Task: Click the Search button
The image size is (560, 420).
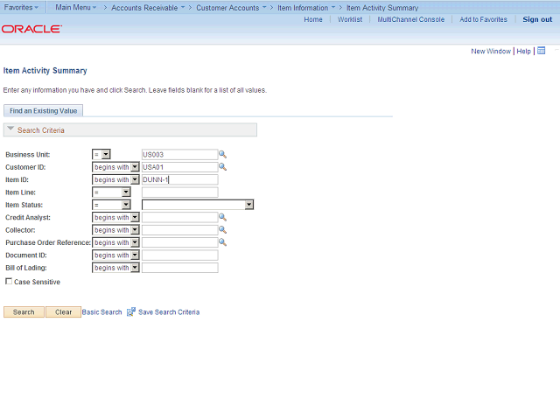Action: pos(24,312)
